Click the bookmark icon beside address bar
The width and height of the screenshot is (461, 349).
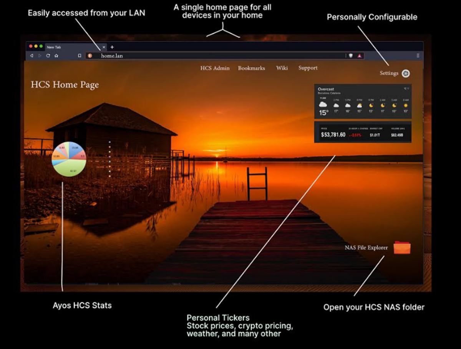tap(80, 56)
